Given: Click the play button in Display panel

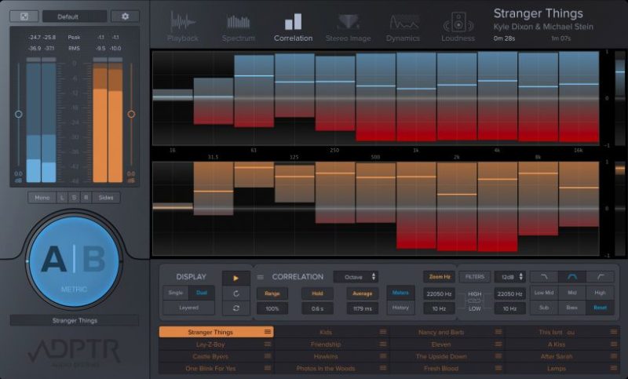Looking at the screenshot, I should click(236, 278).
